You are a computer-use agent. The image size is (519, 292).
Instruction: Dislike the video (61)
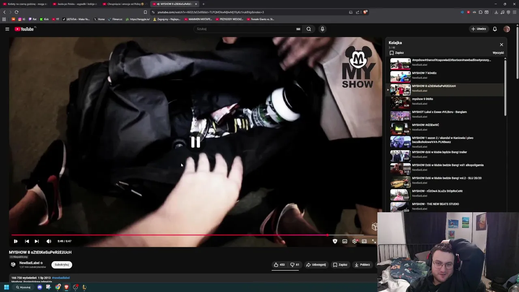[x=295, y=265]
